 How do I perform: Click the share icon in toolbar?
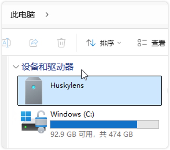(34, 43)
